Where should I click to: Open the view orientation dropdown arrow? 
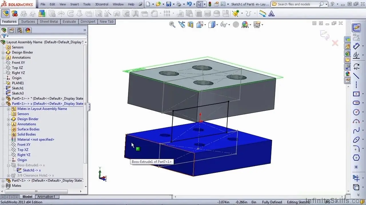pyautogui.click(x=205, y=25)
